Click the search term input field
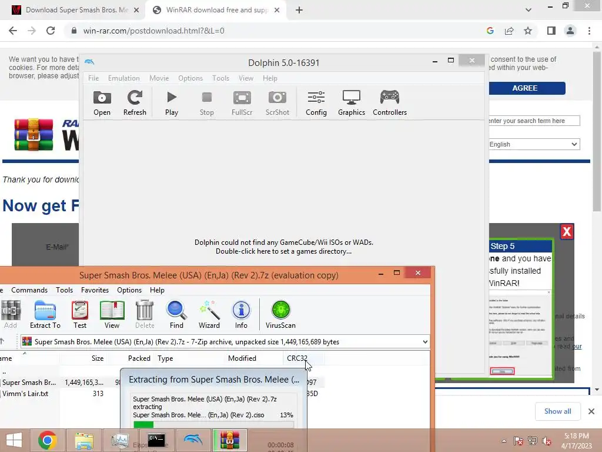The height and width of the screenshot is (452, 602). tap(534, 121)
